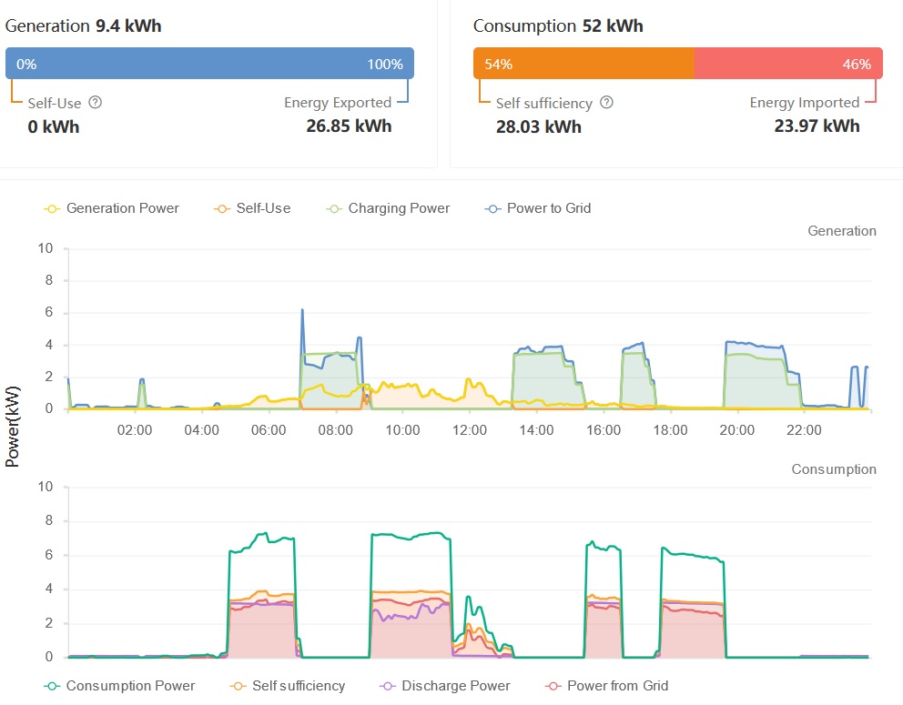Screen dimensions: 903x705
Task: Click the Energy Imported label
Action: tap(805, 103)
